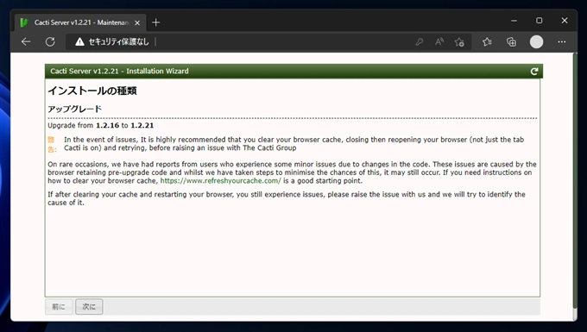Viewport: 587px width, 332px height.
Task: Click the 次に (Next) button
Action: tap(89, 307)
